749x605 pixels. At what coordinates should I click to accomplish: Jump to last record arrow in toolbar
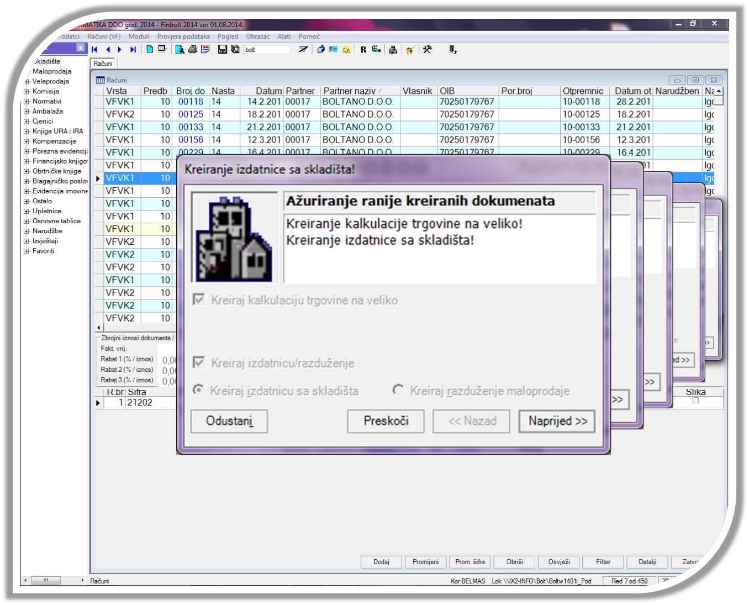[x=133, y=50]
